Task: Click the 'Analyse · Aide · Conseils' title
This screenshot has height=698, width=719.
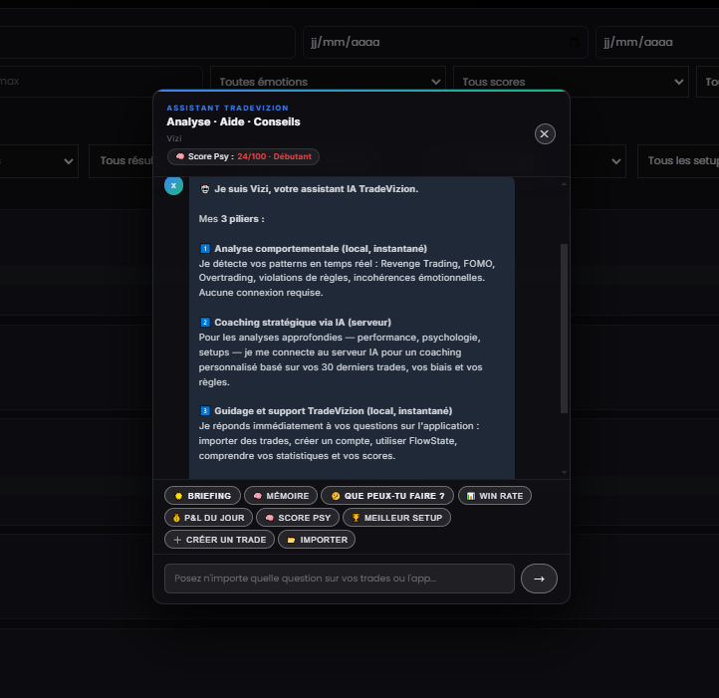Action: pyautogui.click(x=233, y=122)
